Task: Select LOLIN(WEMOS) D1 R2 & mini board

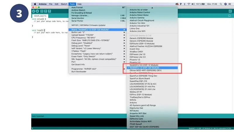Action: (152, 84)
